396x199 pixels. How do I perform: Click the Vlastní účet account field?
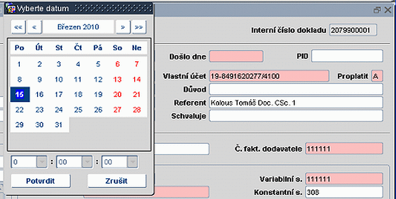[x=269, y=76]
